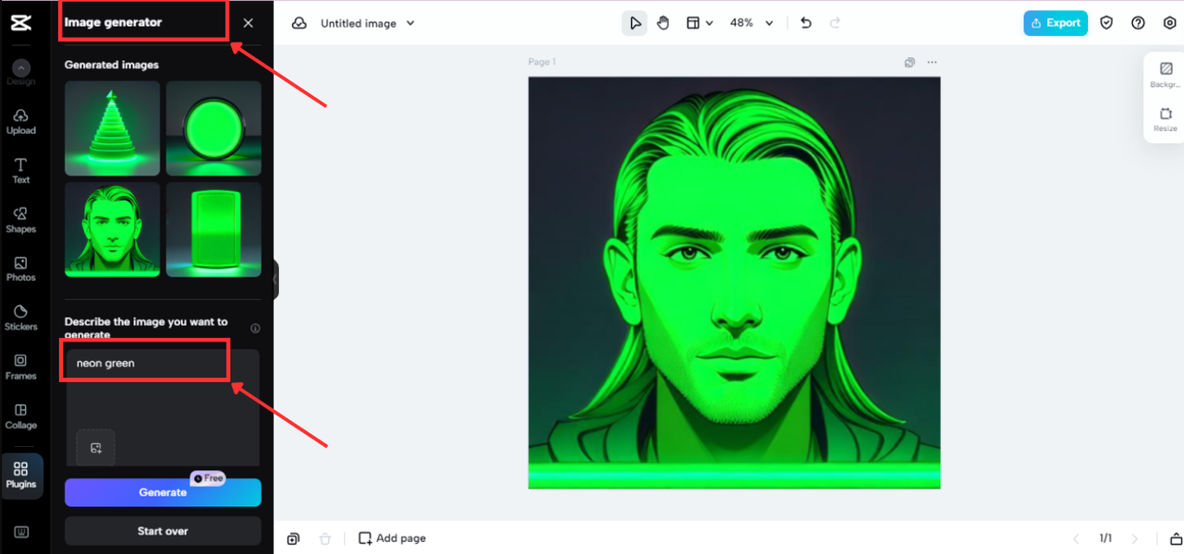Viewport: 1184px width, 554px height.
Task: Select the Text tool in sidebar
Action: pyautogui.click(x=21, y=171)
